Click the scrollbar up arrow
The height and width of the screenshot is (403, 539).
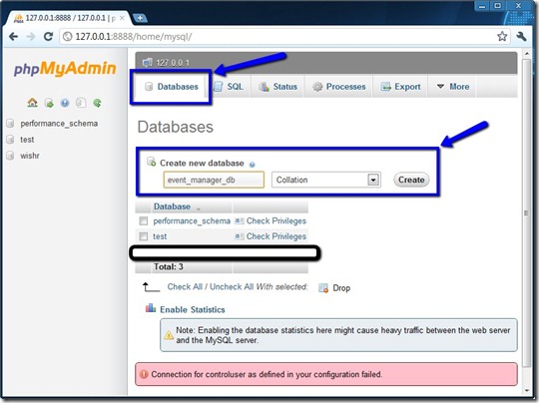point(526,54)
